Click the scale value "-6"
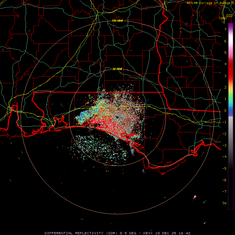235x235 pixels. [x=224, y=180]
